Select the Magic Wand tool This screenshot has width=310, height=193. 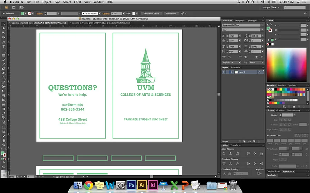(3, 33)
